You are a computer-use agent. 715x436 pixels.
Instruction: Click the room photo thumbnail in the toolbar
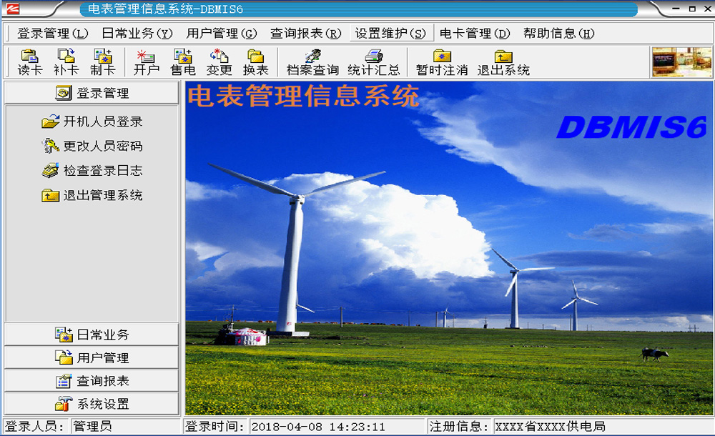pos(681,61)
